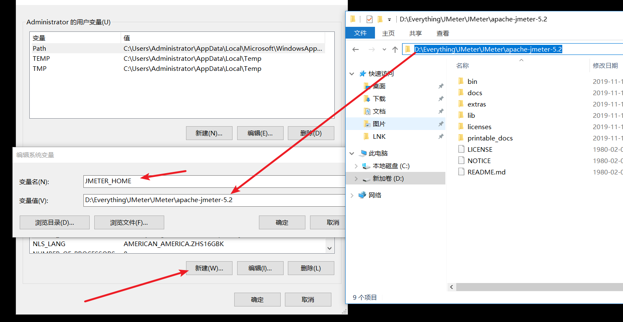Open LNK in quick access
Viewport: 623px width, 322px height.
379,137
